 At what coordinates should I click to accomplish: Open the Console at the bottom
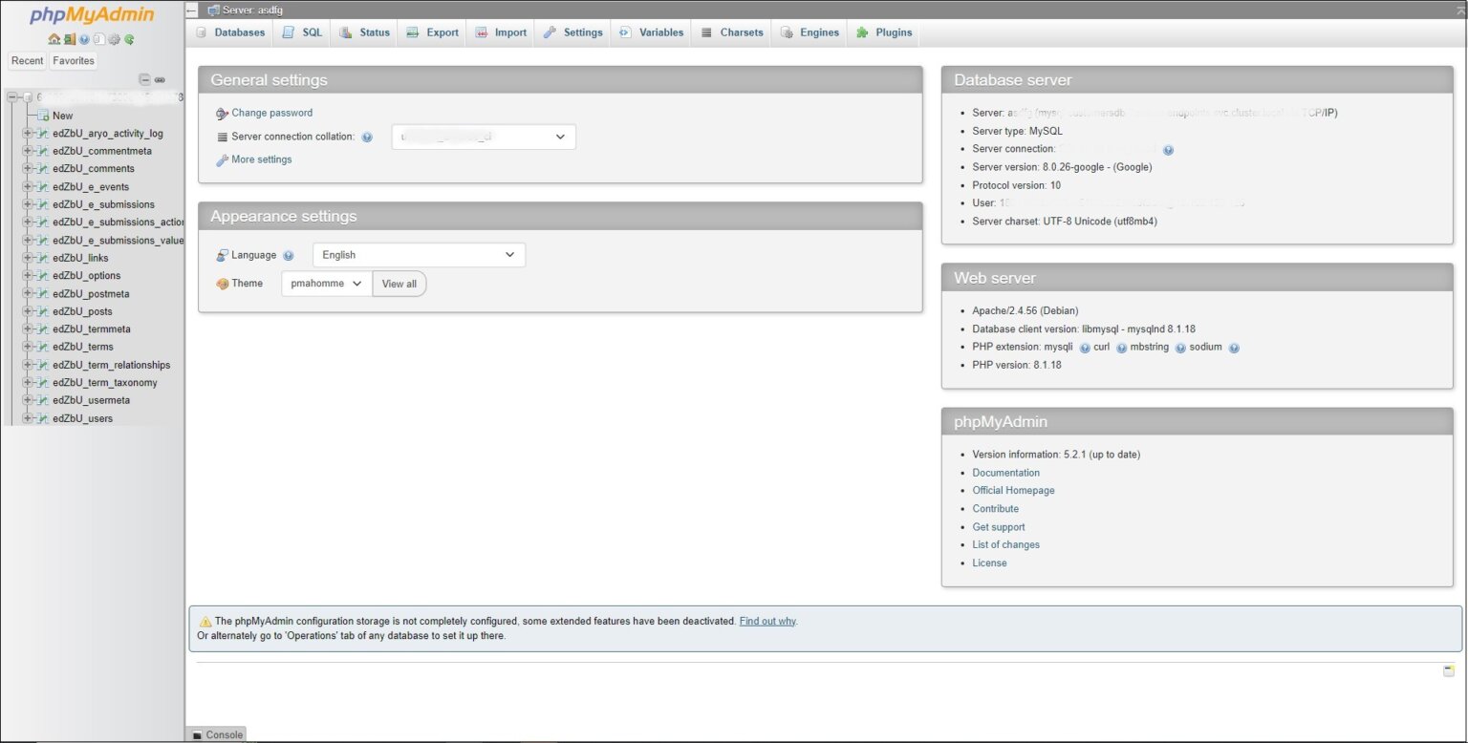(x=217, y=734)
